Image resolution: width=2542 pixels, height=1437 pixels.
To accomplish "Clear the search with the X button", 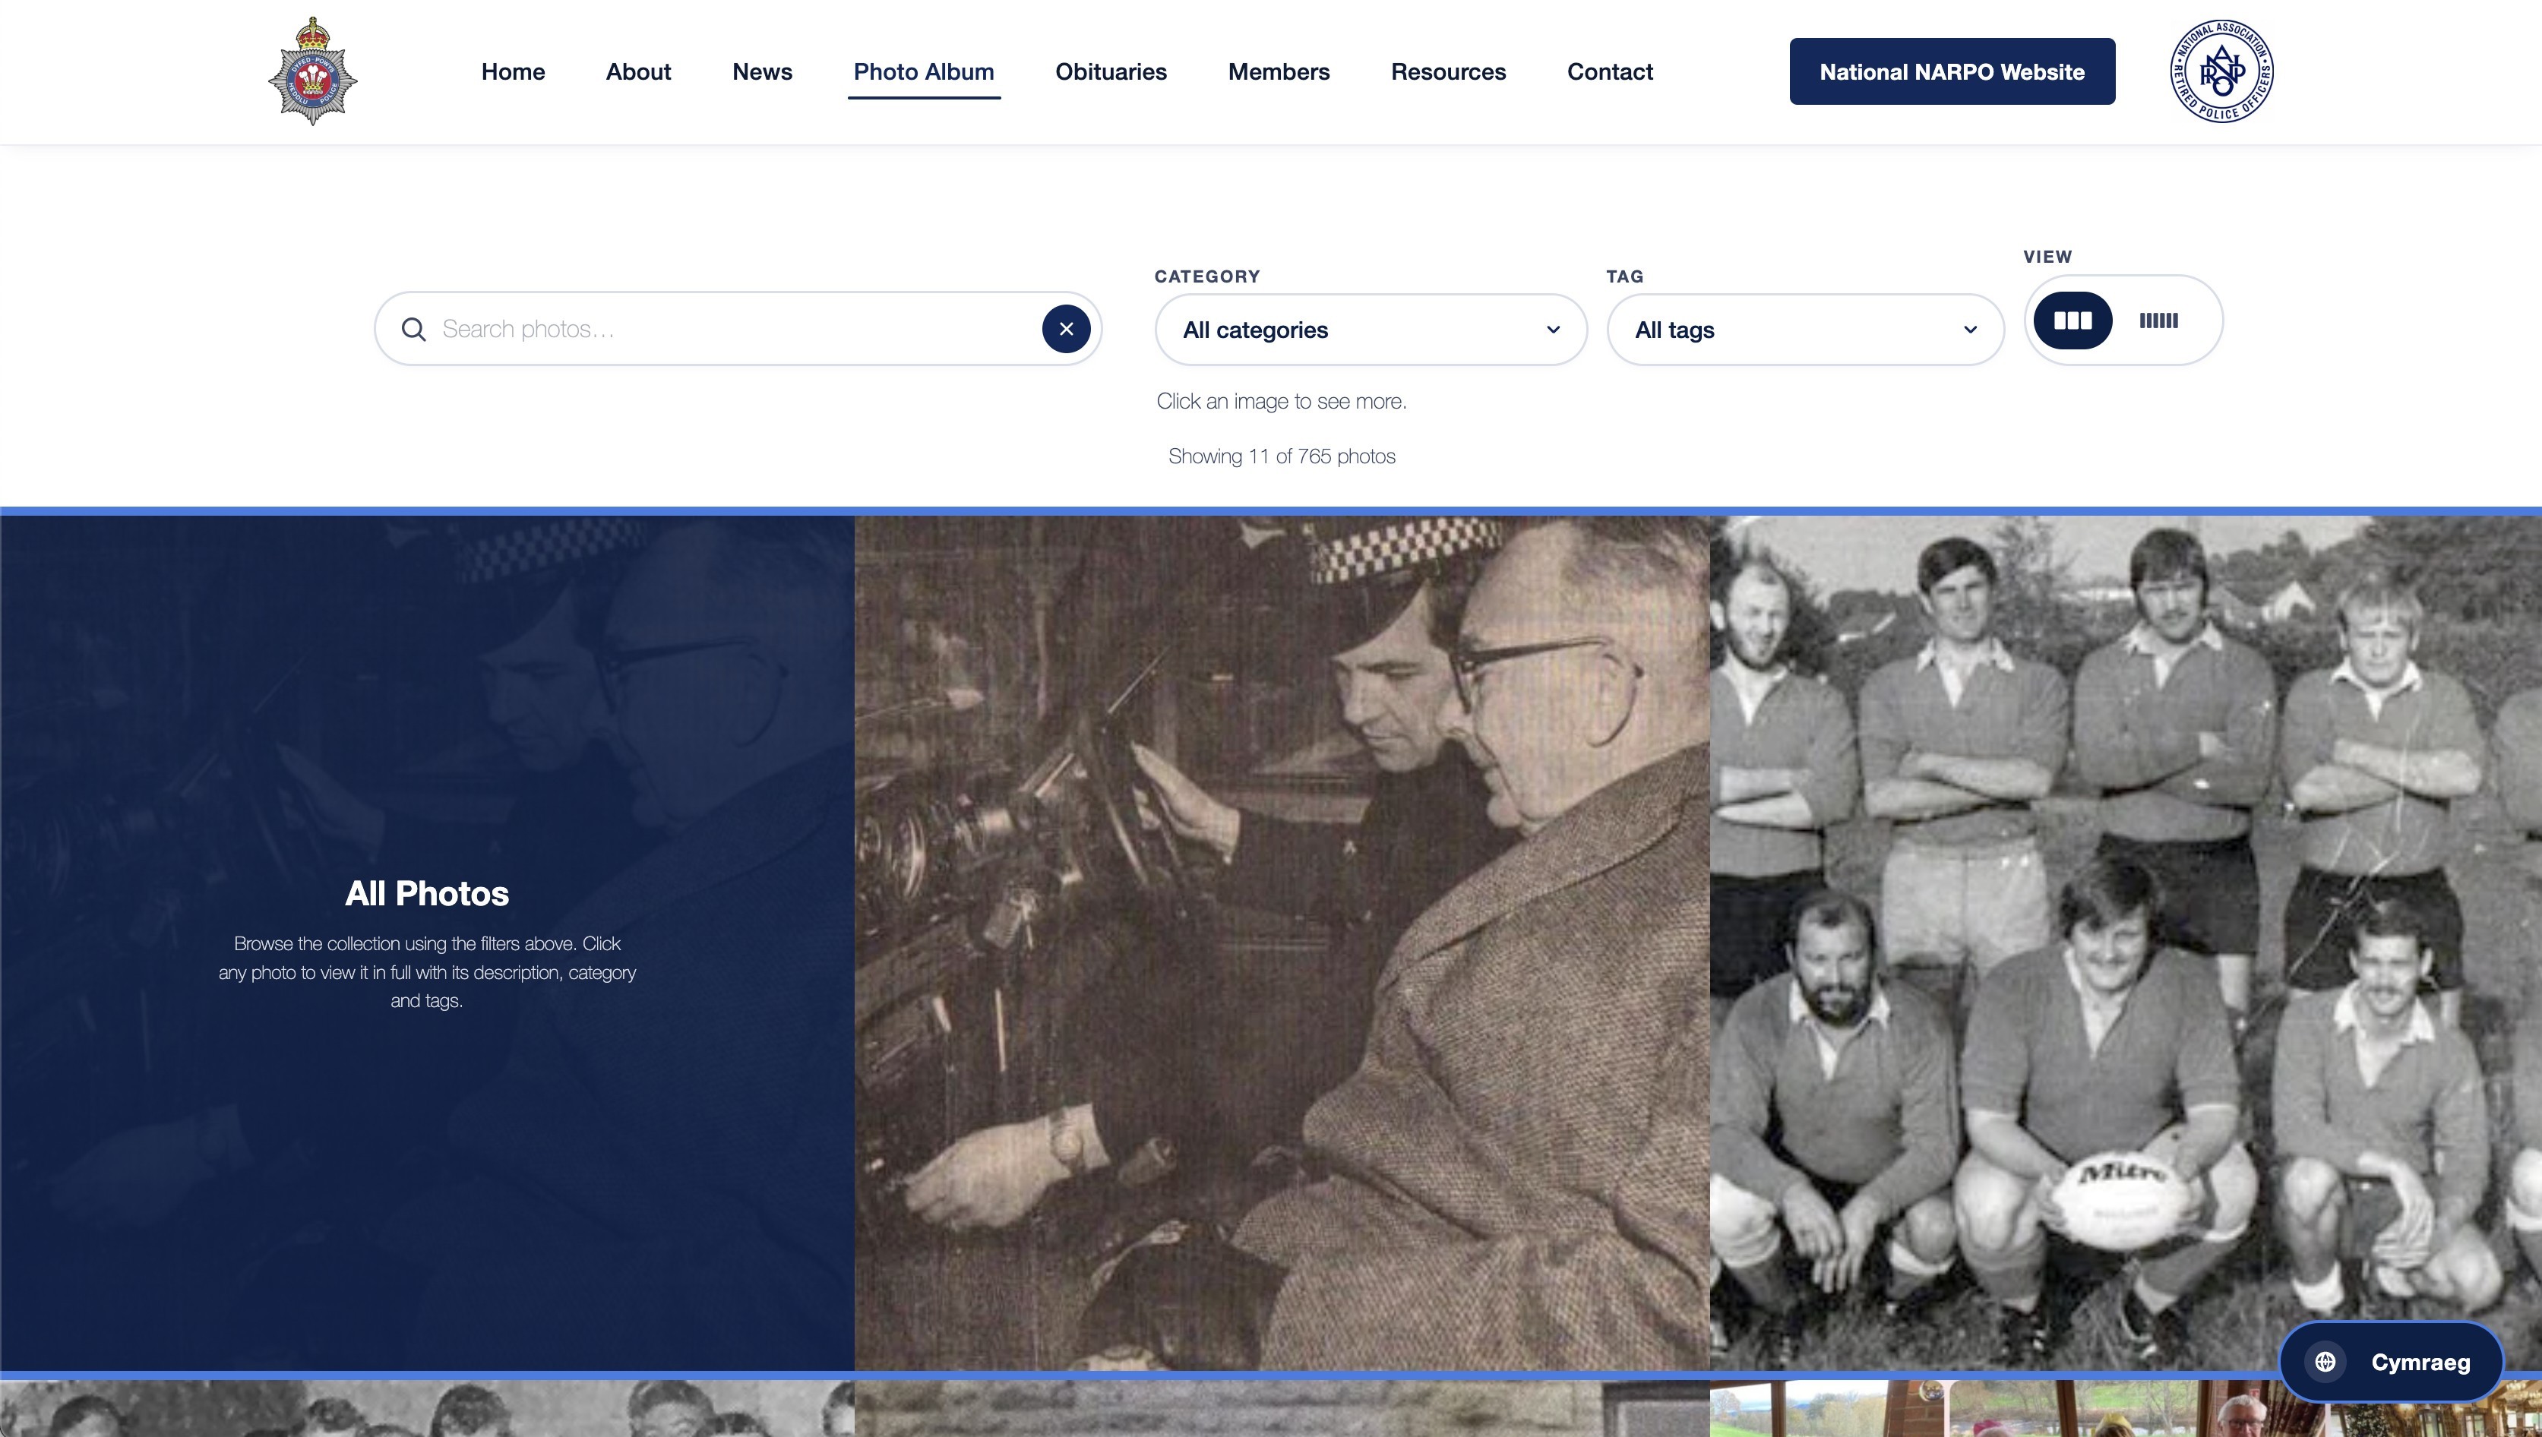I will (x=1066, y=329).
